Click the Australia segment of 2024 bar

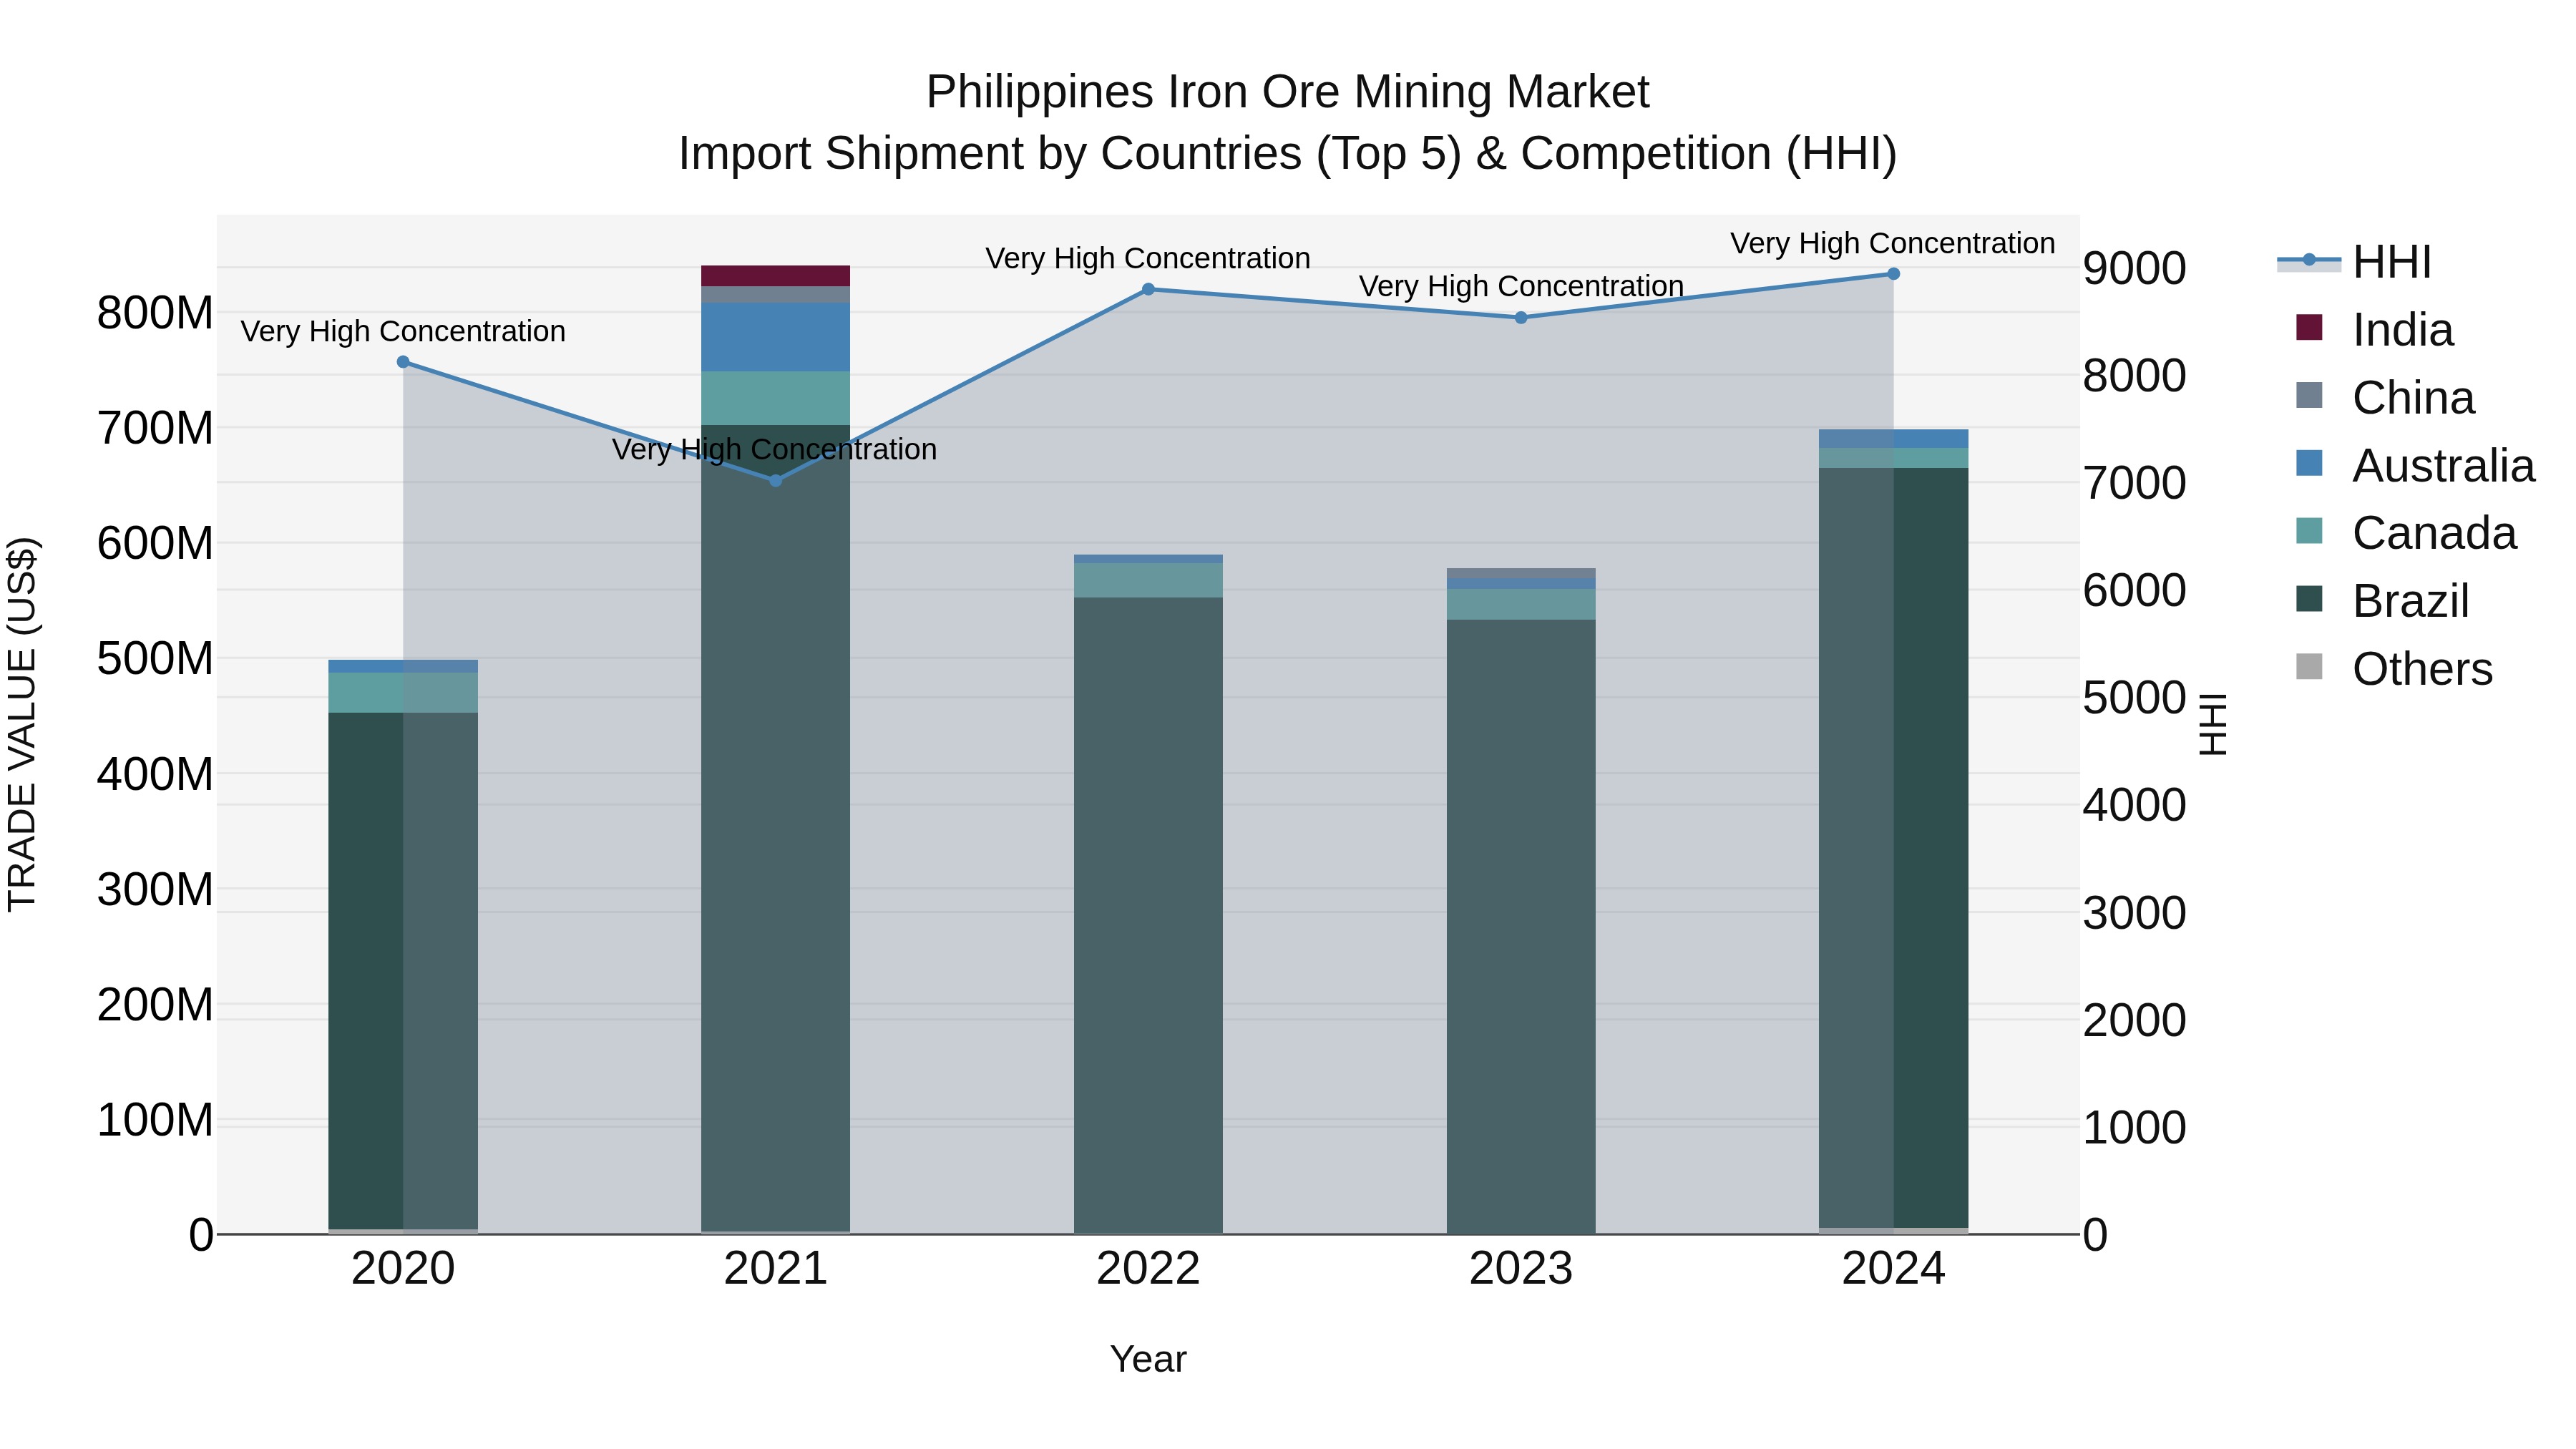[1893, 439]
